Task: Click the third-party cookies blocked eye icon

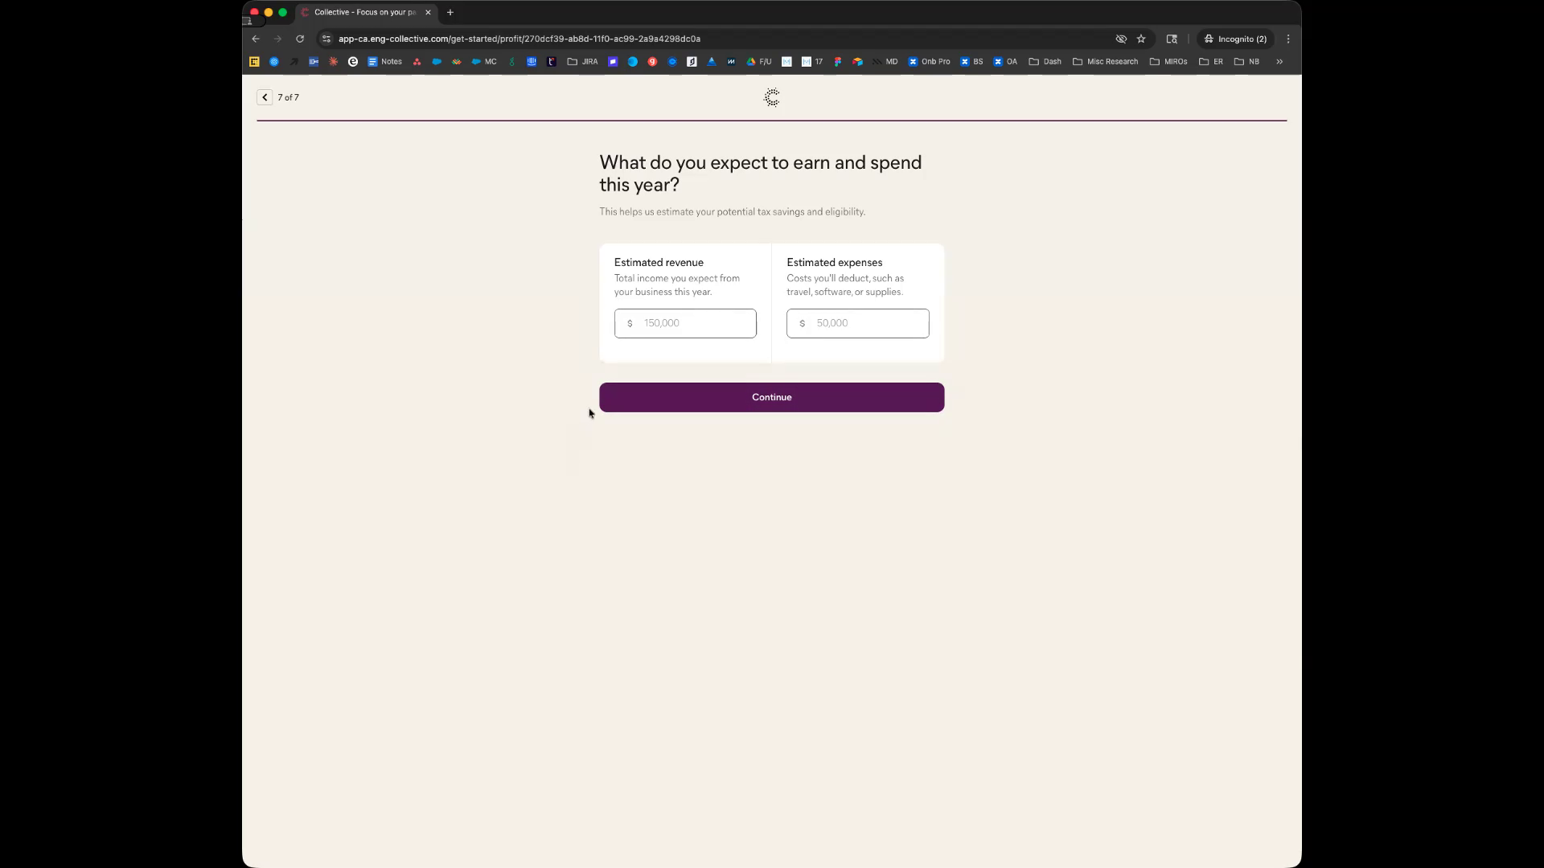Action: point(1120,39)
